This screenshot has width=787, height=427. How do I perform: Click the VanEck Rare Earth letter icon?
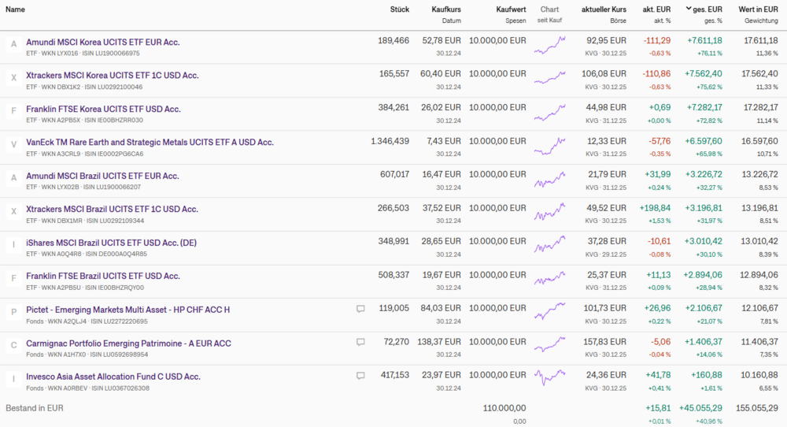point(13,145)
